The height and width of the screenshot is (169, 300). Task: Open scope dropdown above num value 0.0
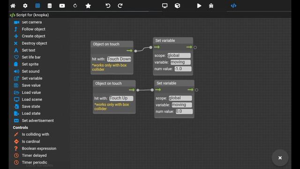pyautogui.click(x=180, y=98)
